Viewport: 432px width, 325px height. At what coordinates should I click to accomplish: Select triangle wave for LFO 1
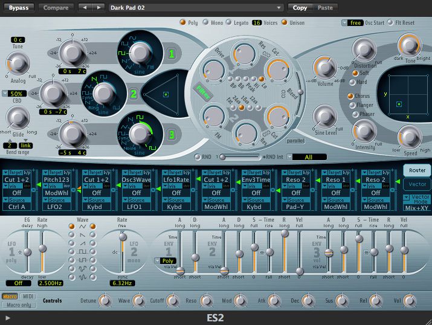(x=72, y=227)
